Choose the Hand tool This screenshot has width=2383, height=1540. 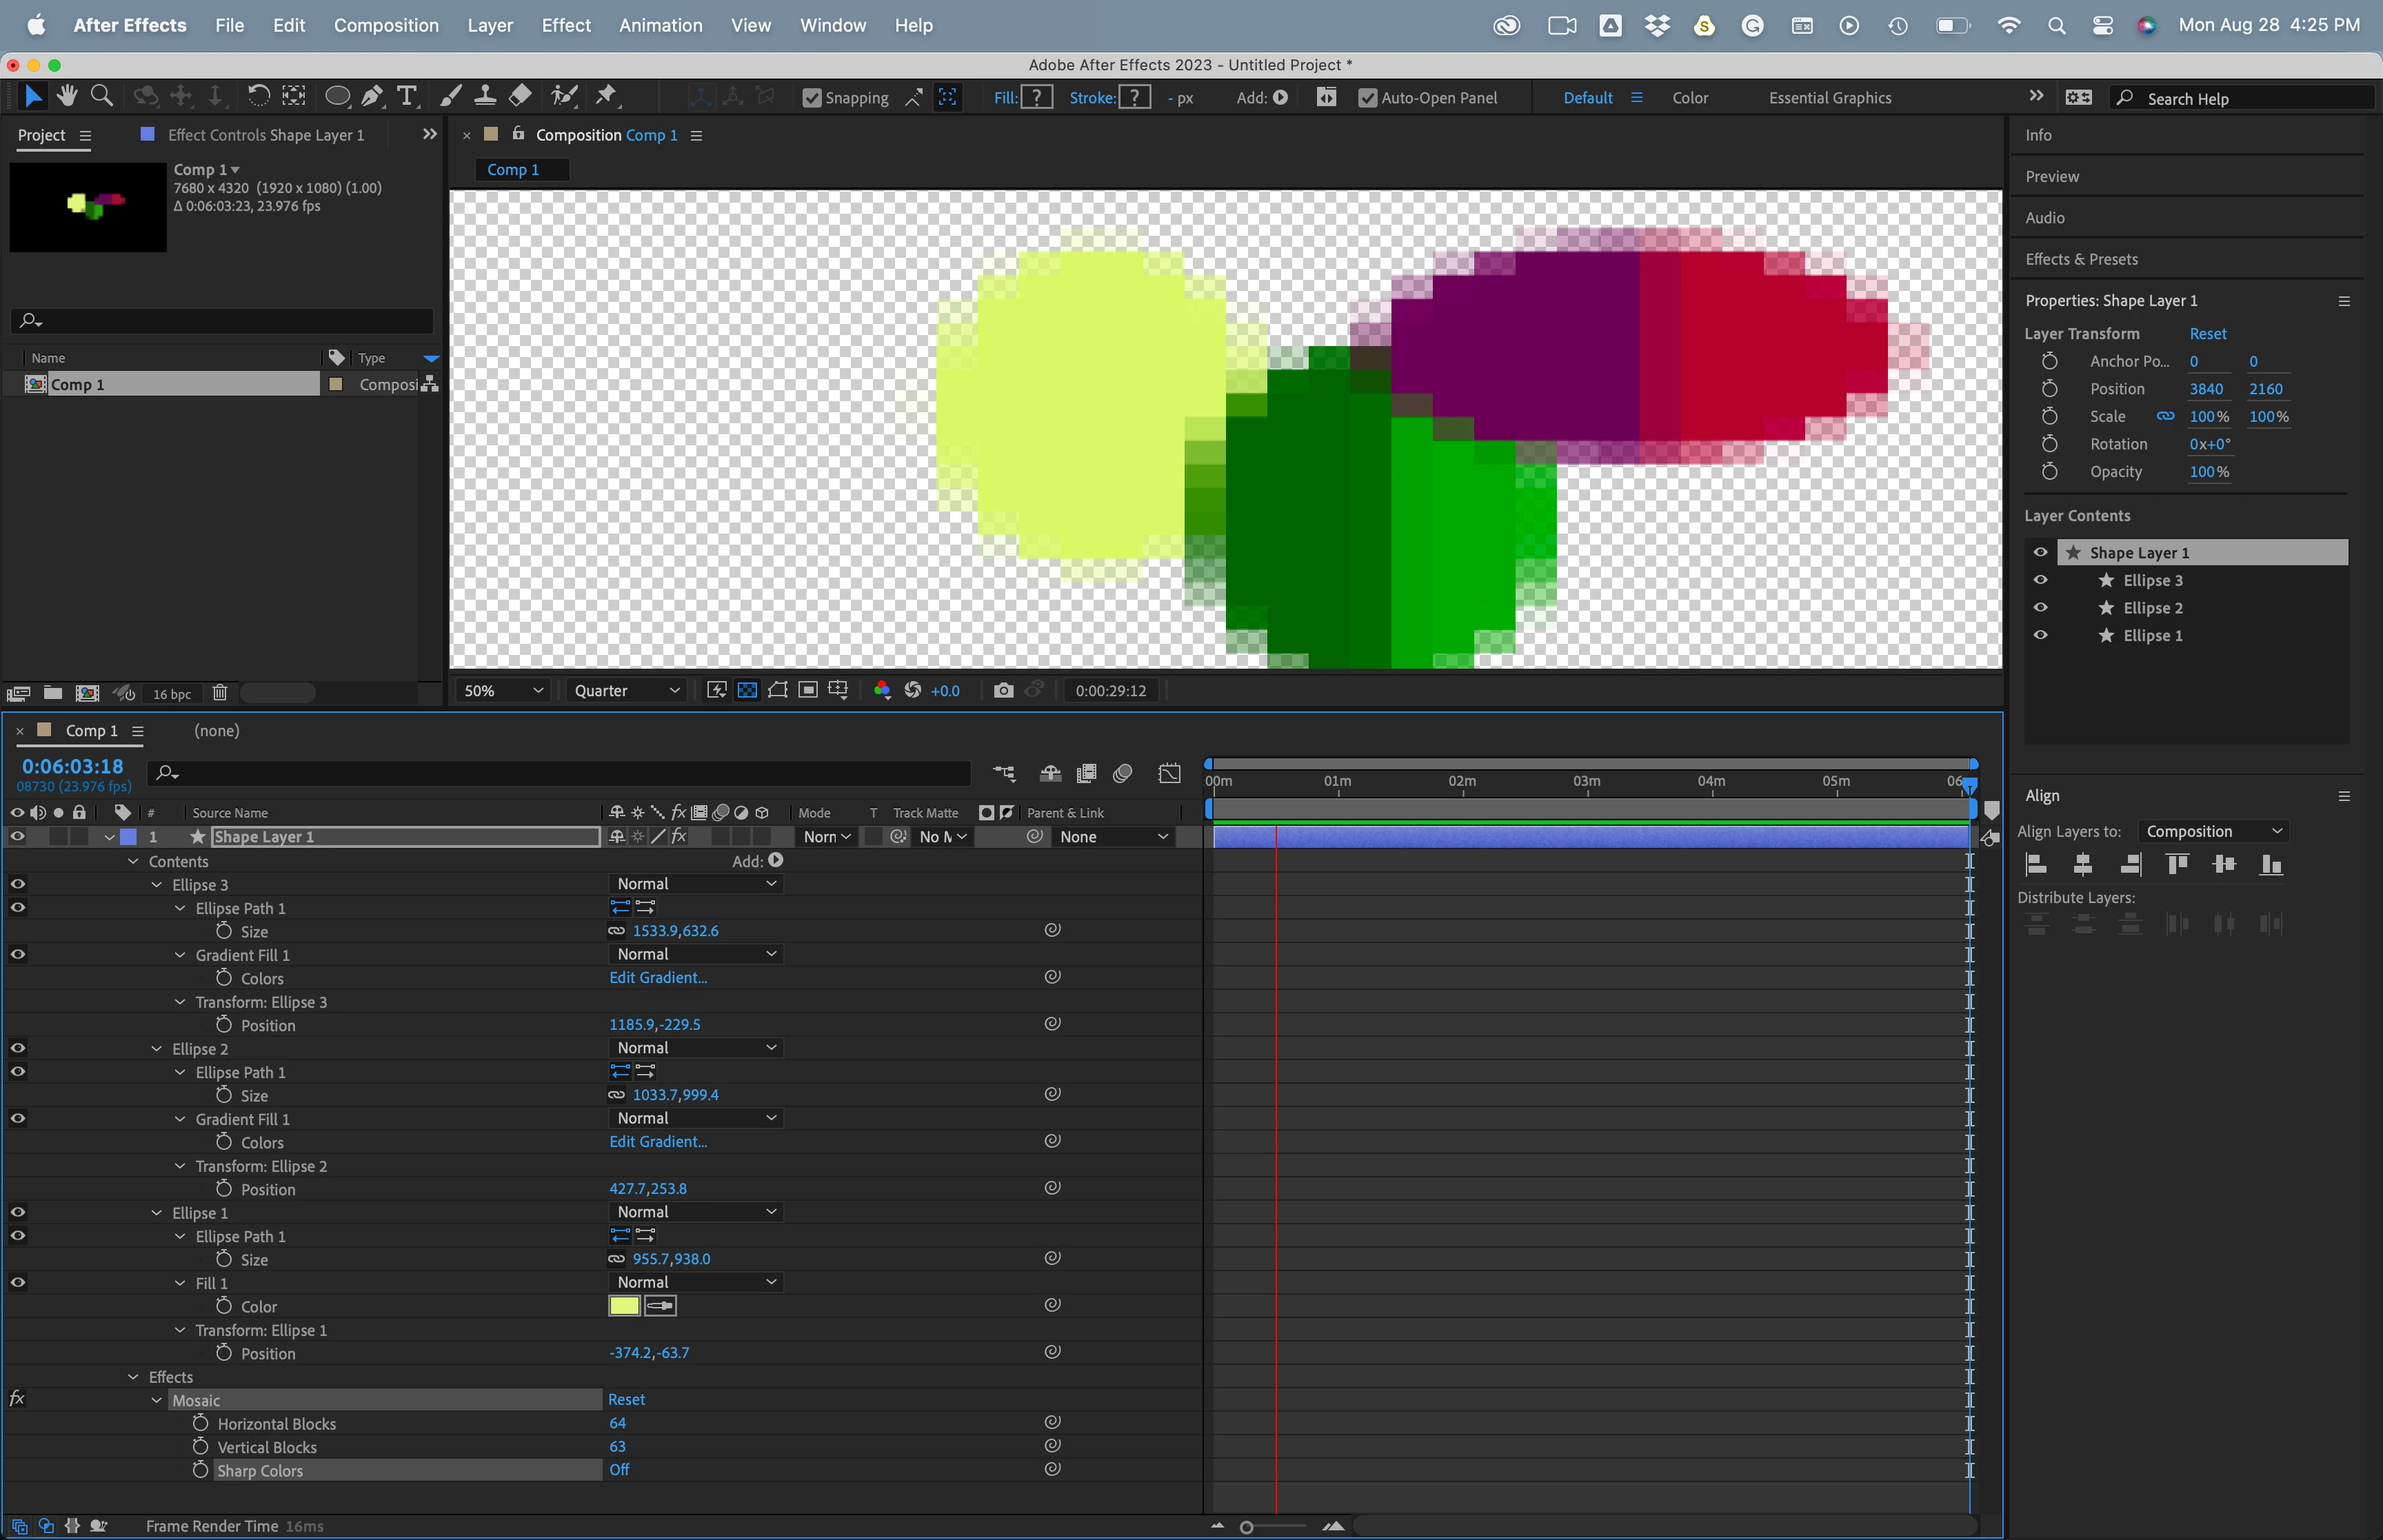pyautogui.click(x=67, y=96)
